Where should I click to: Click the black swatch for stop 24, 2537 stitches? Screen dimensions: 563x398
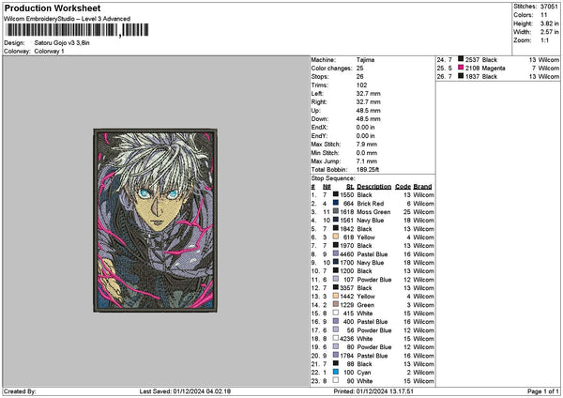coord(461,59)
